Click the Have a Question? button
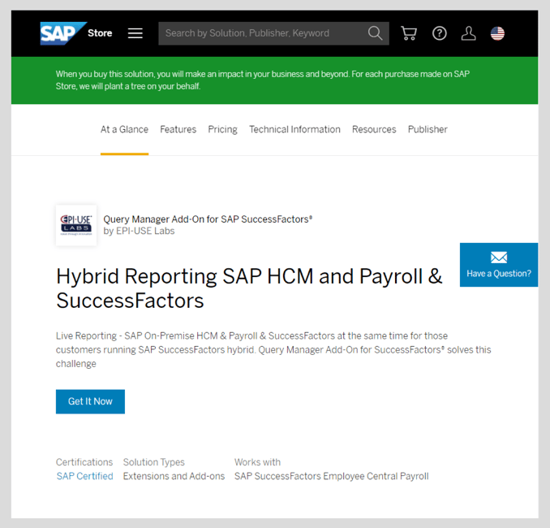Image resolution: width=550 pixels, height=528 pixels. click(x=499, y=265)
